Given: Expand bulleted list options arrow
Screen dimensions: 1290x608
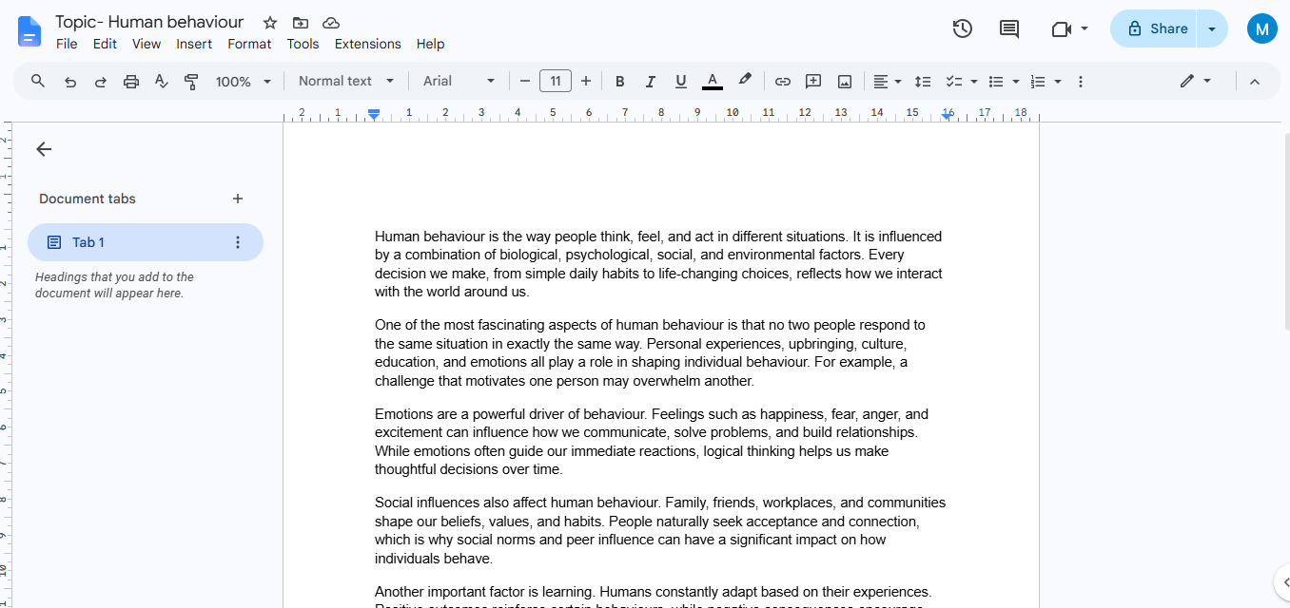Looking at the screenshot, I should pos(1016,82).
